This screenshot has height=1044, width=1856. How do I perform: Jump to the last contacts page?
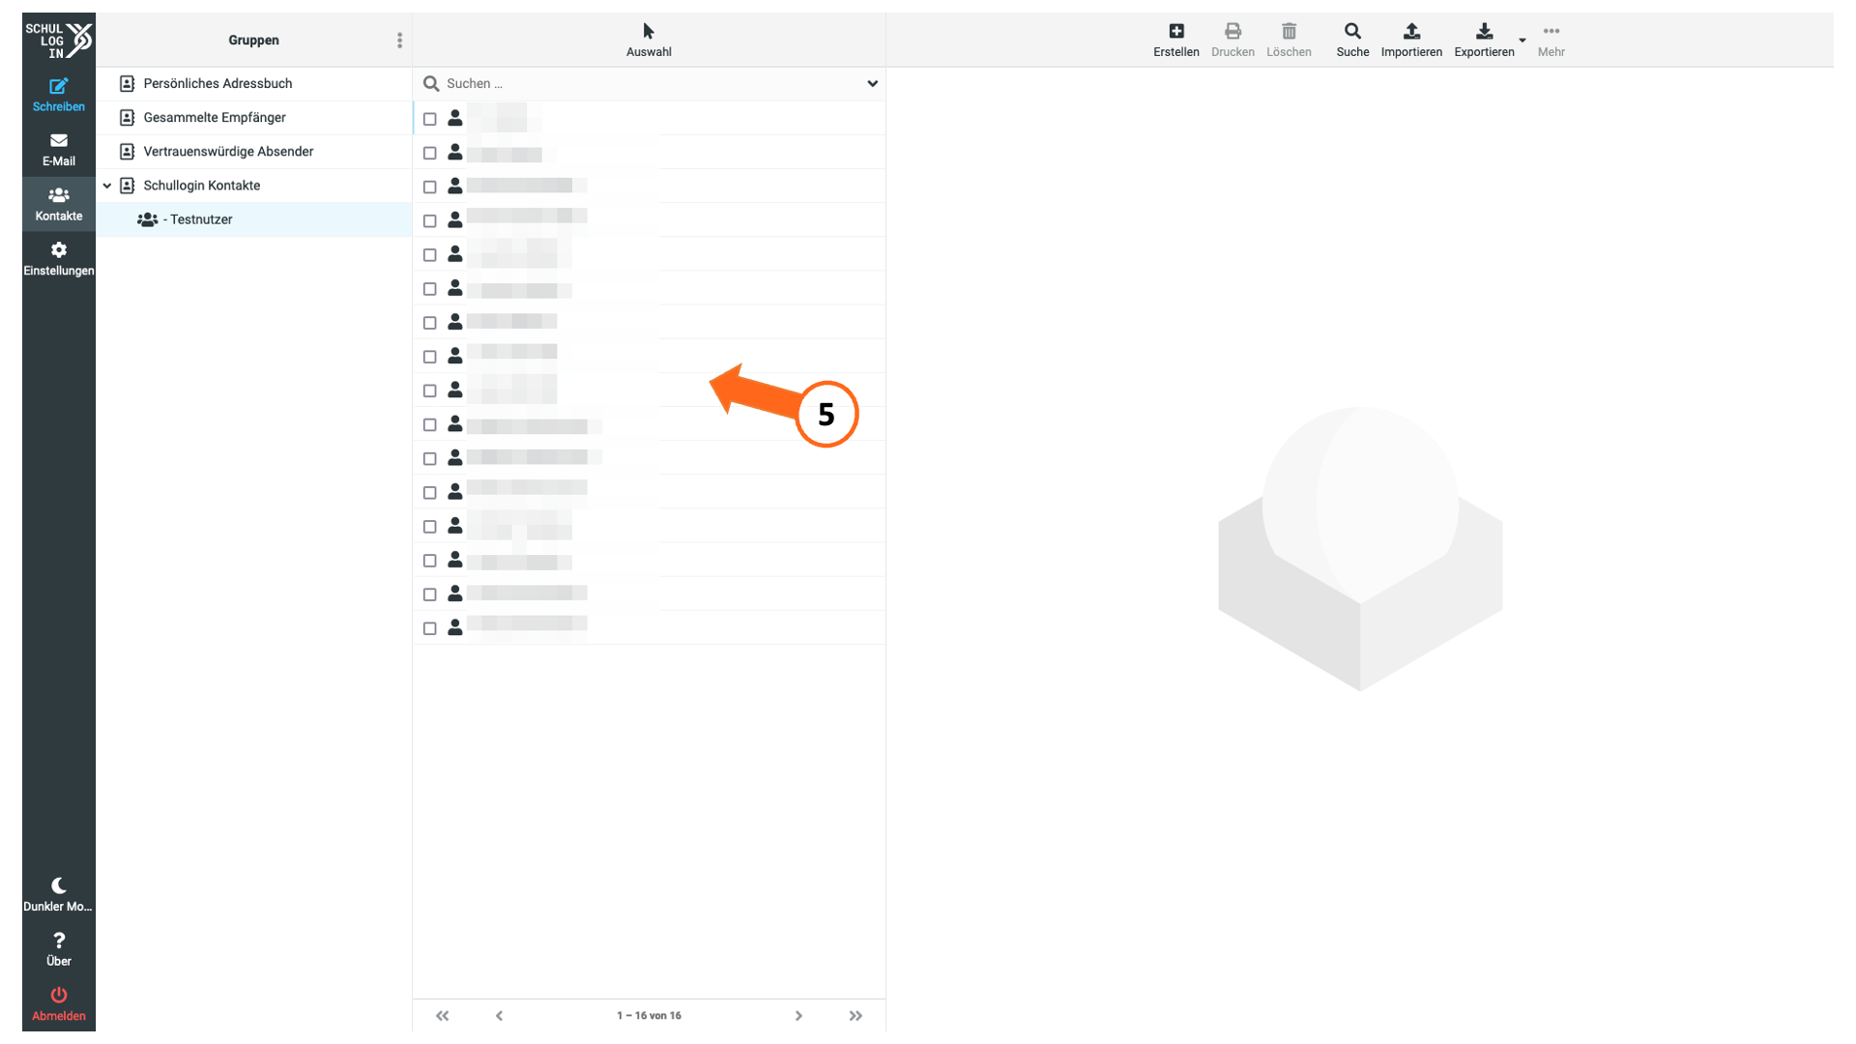tap(855, 1016)
